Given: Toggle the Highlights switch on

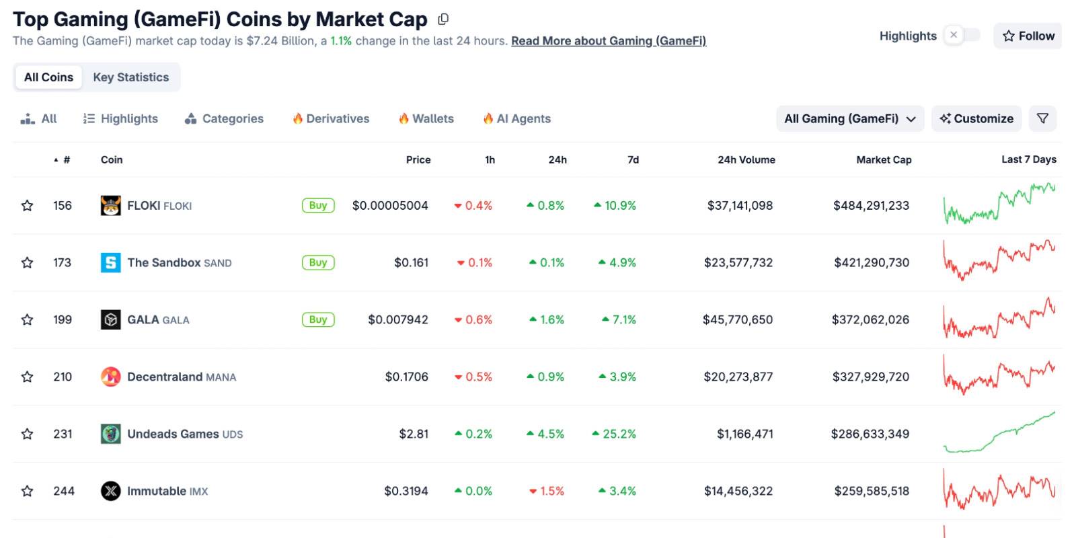Looking at the screenshot, I should [962, 36].
